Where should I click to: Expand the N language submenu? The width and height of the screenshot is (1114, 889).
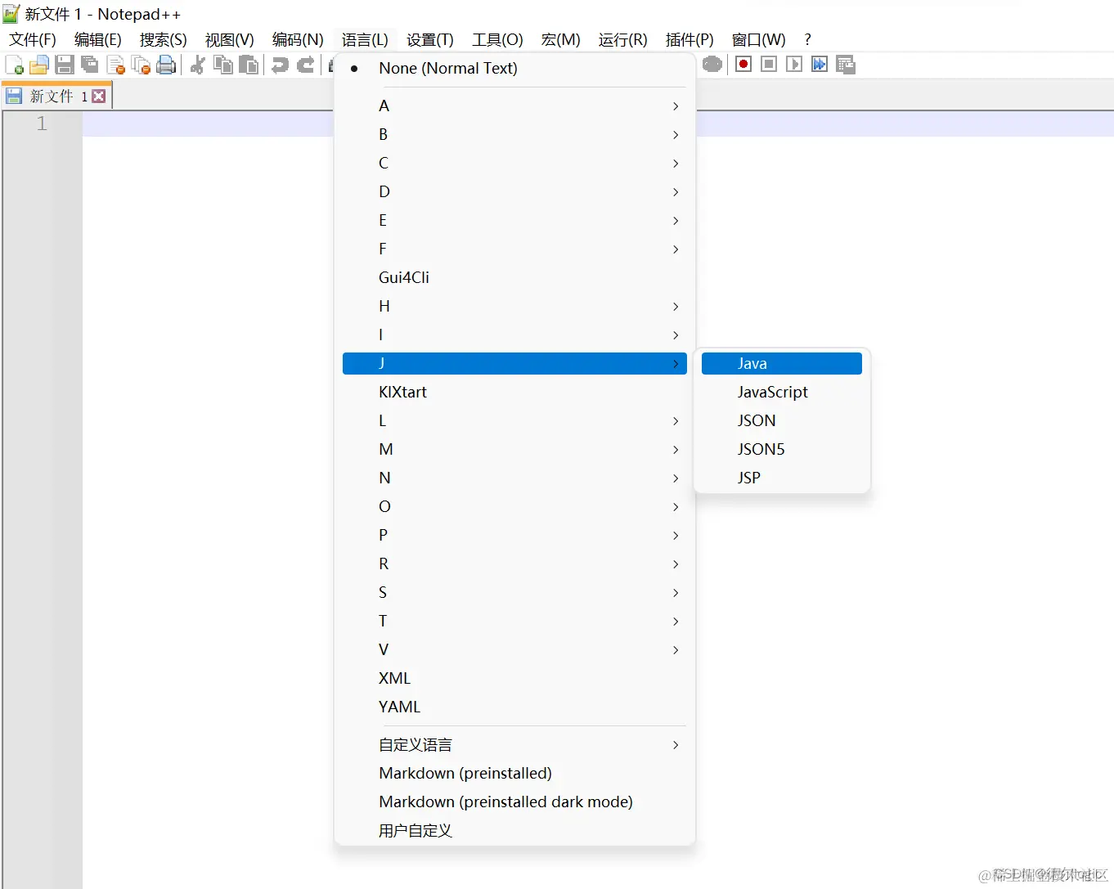(514, 478)
